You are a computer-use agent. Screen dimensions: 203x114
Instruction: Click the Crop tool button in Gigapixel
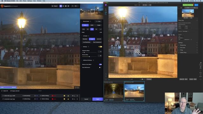coord(98,21)
